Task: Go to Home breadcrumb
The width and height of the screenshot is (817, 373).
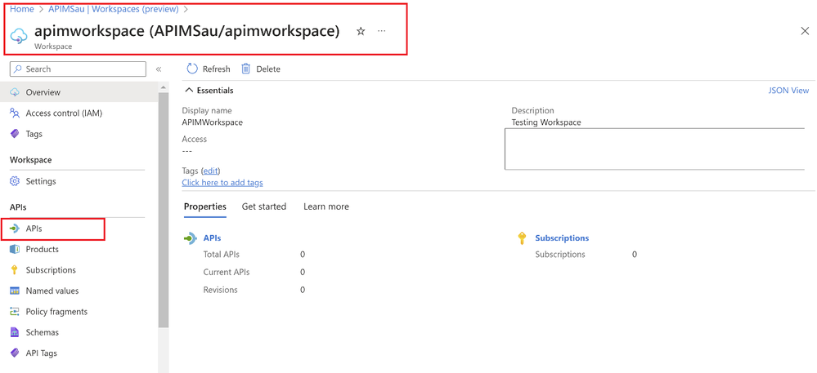Action: coord(22,9)
